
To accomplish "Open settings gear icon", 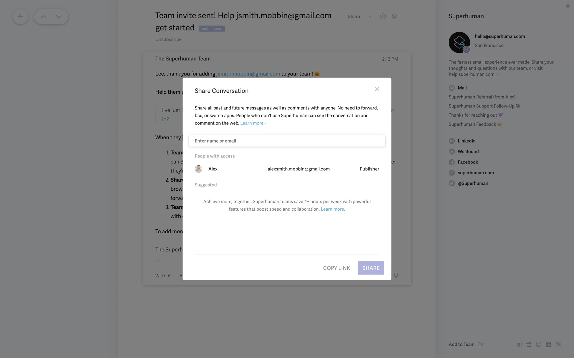I will pyautogui.click(x=558, y=344).
